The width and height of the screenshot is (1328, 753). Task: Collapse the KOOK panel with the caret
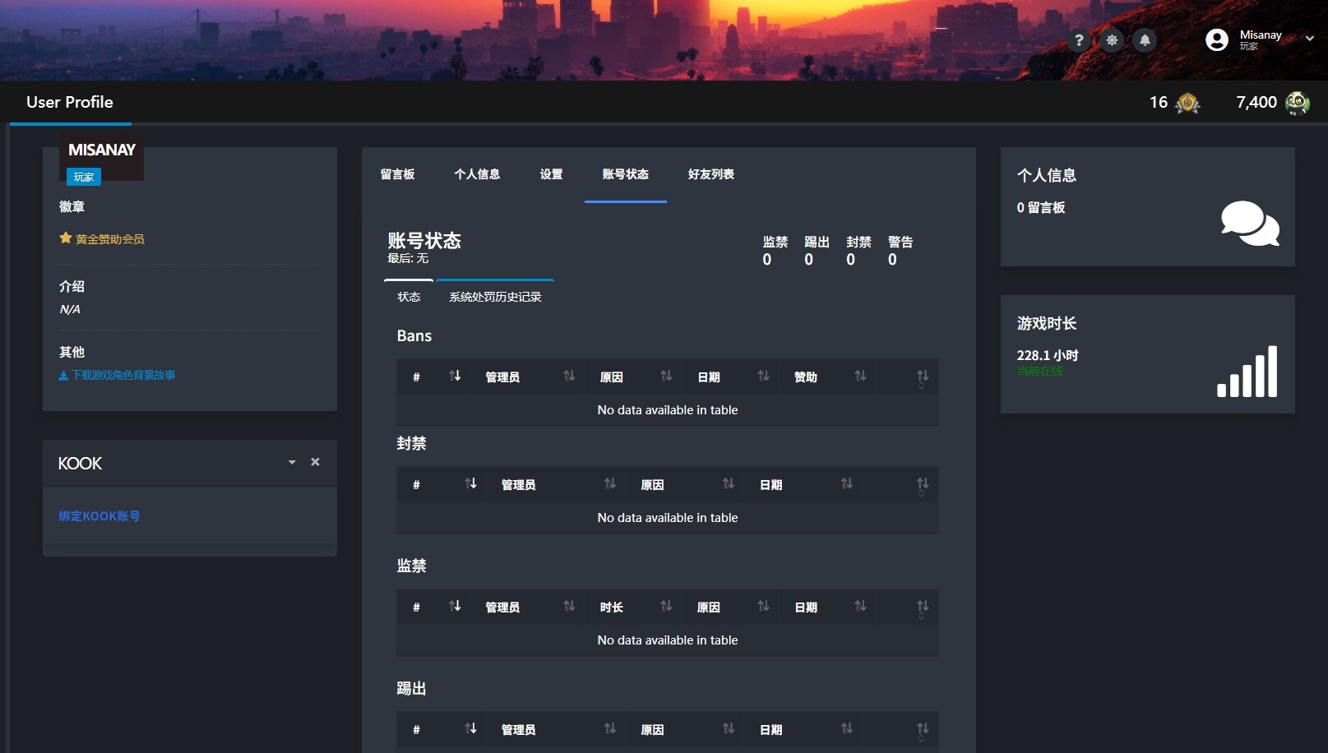292,463
